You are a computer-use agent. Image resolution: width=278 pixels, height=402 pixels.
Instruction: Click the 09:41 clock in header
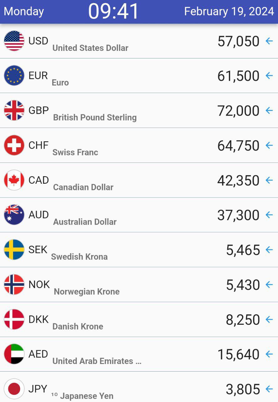coord(114,12)
